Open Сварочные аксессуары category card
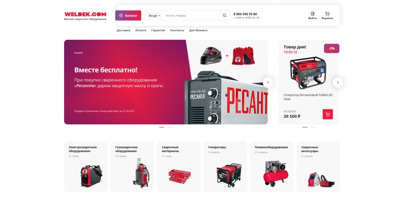This screenshot has width=404, height=202. 318,167
